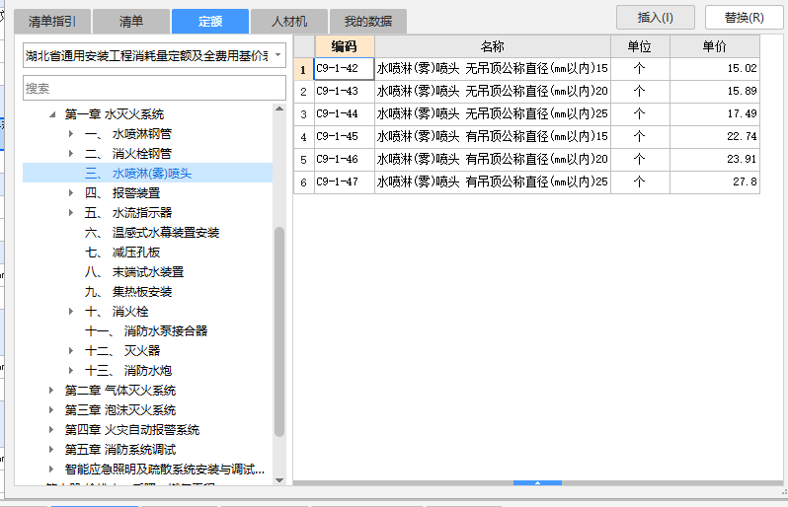This screenshot has width=788, height=507.
Task: Expand 第四章 火灾自动报警系统 chapter
Action: [x=51, y=430]
